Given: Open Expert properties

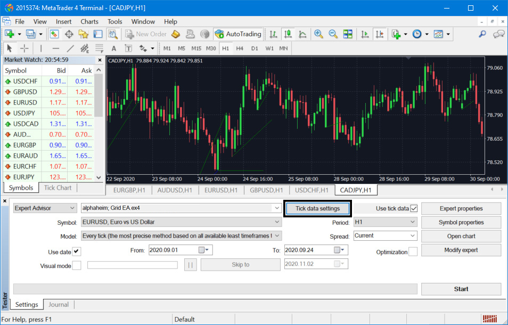Looking at the screenshot, I should click(x=461, y=209).
